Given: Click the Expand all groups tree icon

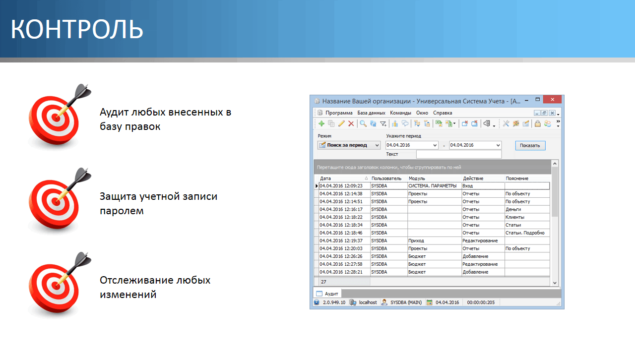Looking at the screenshot, I should coord(417,123).
